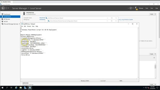Click the computer name link in Properties
Viewport: 160px width, 90px height.
[42, 18]
